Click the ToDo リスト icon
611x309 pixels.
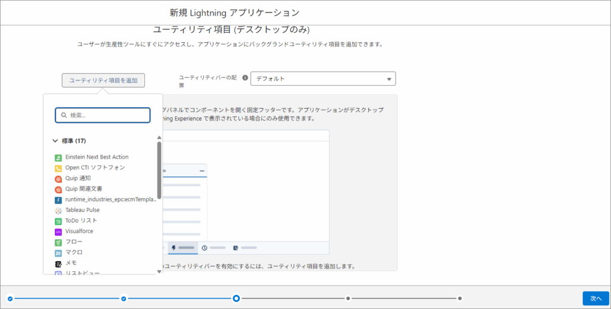point(58,221)
